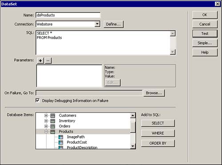
Task: Click Database Items scroll down arrow
Action: 133,146
